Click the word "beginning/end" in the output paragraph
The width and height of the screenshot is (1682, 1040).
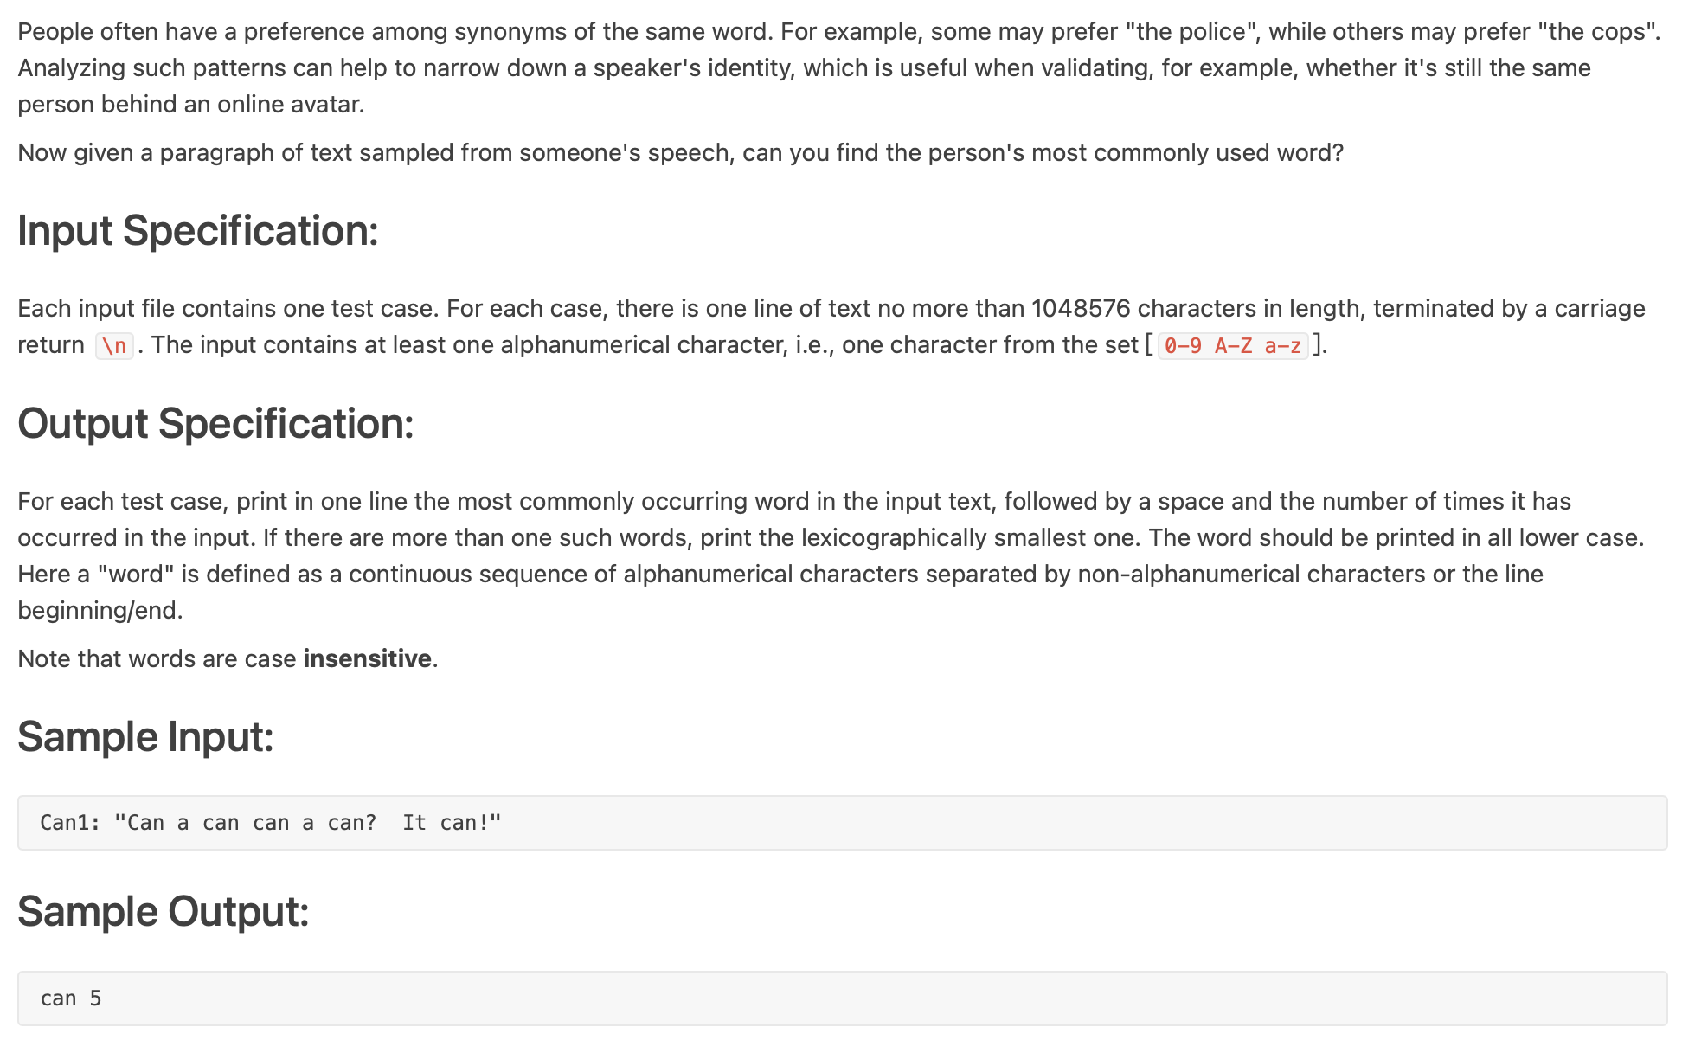99,611
